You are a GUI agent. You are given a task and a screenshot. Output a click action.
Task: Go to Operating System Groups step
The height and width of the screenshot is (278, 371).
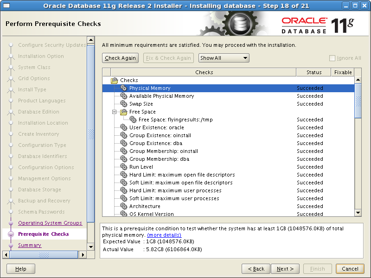[50, 223]
